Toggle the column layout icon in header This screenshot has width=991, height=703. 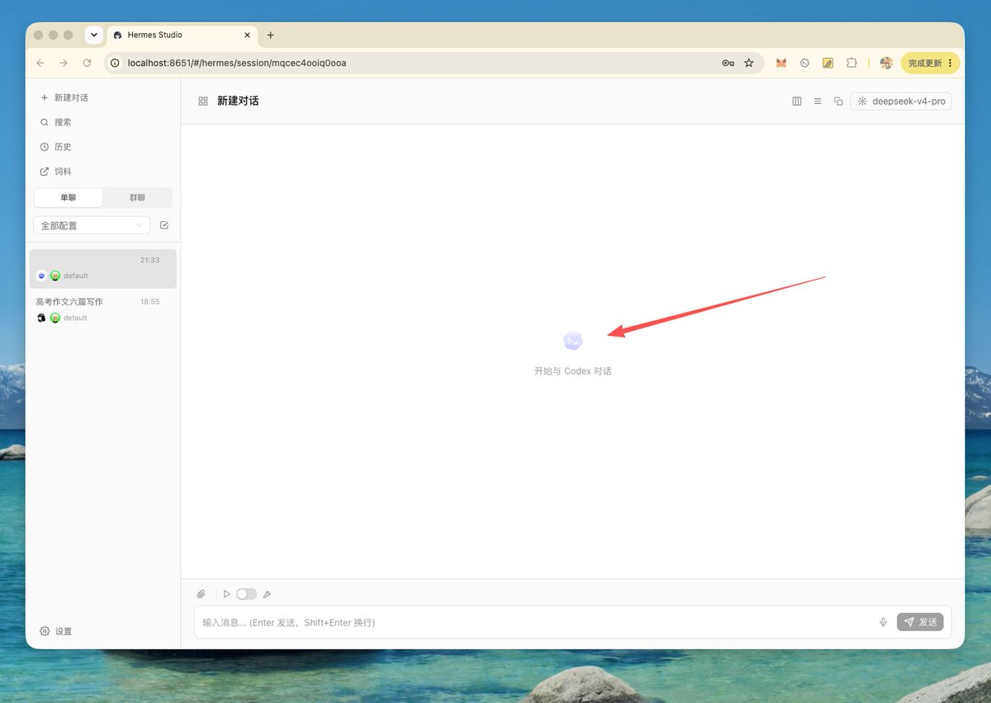tap(797, 101)
